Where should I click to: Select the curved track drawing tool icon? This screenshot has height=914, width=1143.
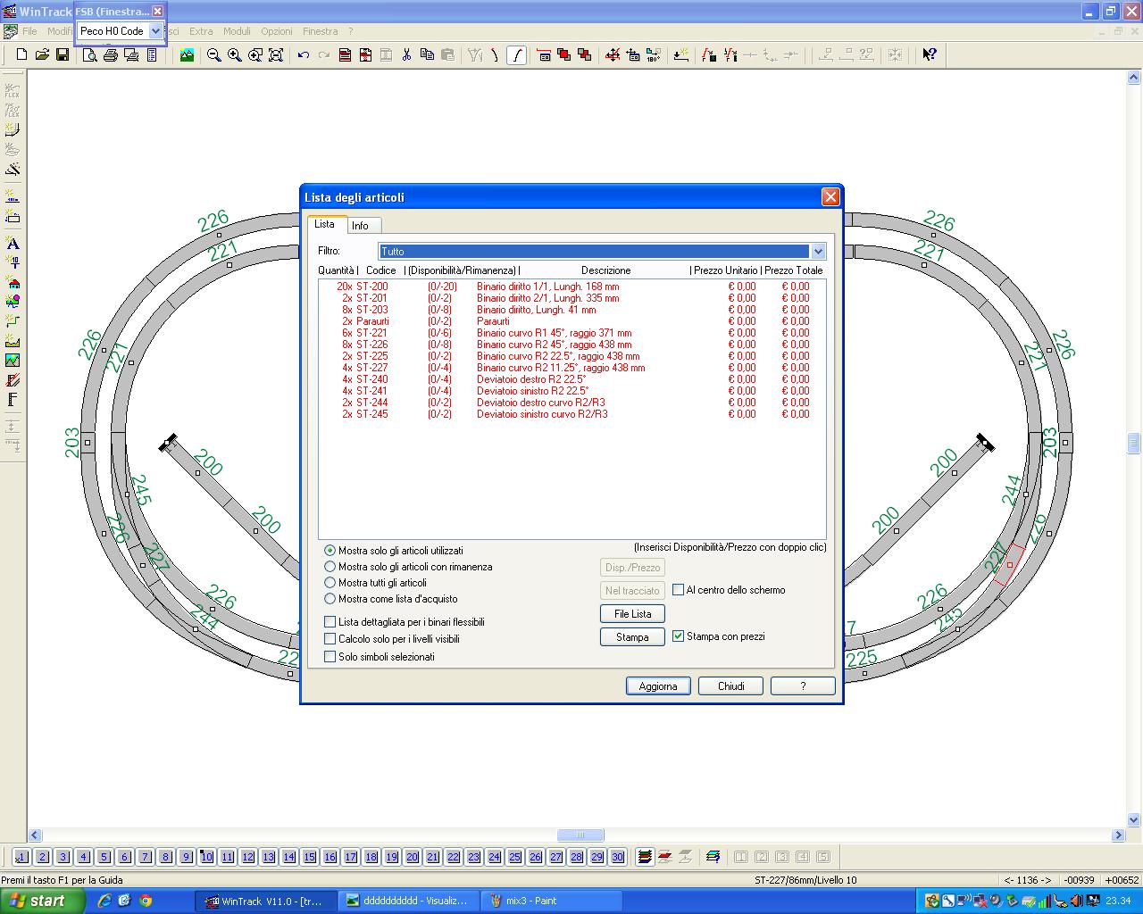click(516, 55)
